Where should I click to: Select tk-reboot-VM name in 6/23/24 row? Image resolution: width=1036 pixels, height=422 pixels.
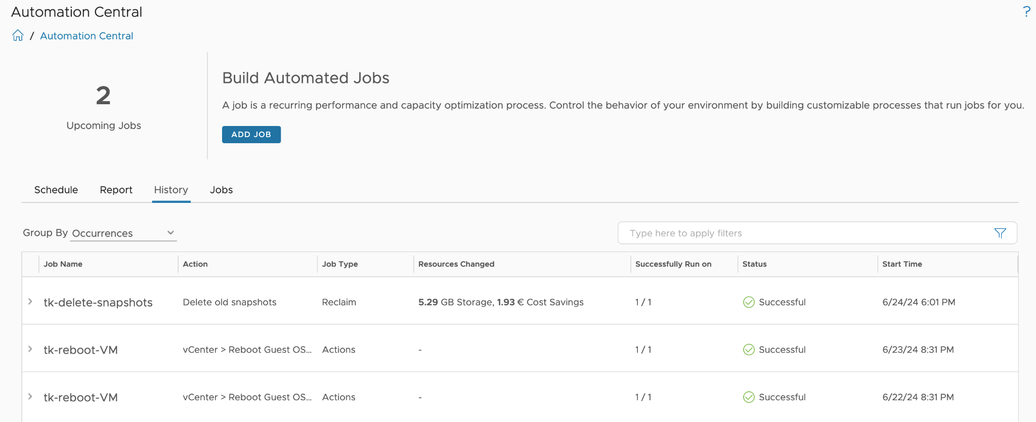pos(80,350)
